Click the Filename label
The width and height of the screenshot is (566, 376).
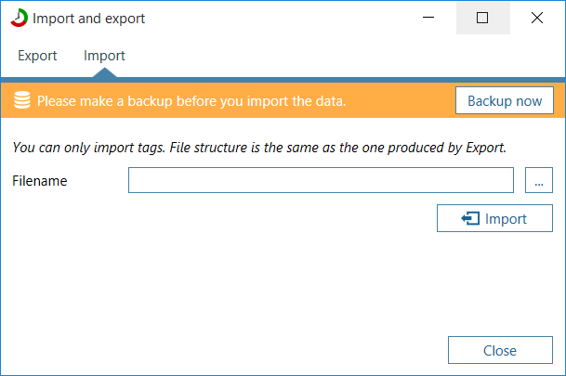click(40, 181)
